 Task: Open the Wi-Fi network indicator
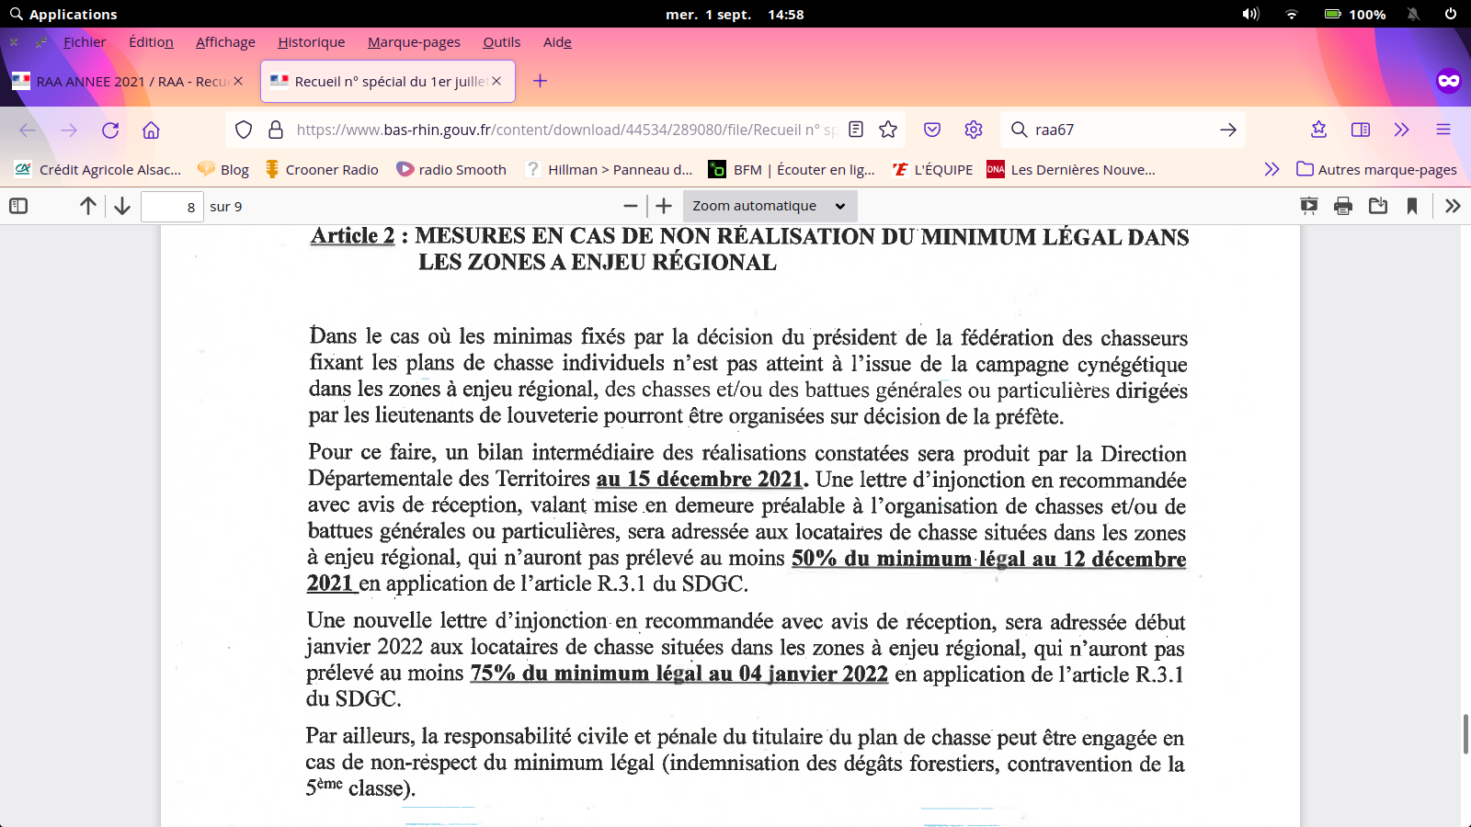pyautogui.click(x=1292, y=14)
